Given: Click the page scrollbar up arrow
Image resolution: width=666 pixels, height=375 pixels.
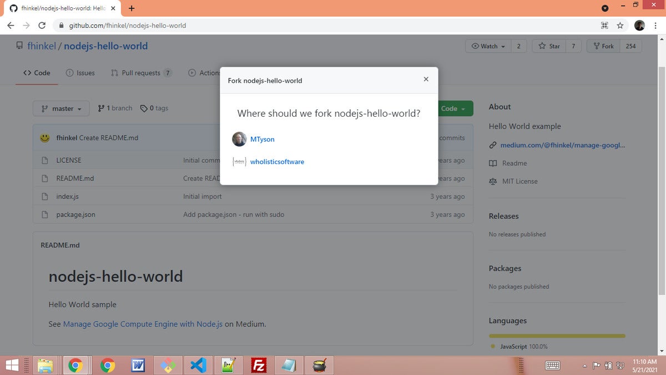Looking at the screenshot, I should coord(660,39).
